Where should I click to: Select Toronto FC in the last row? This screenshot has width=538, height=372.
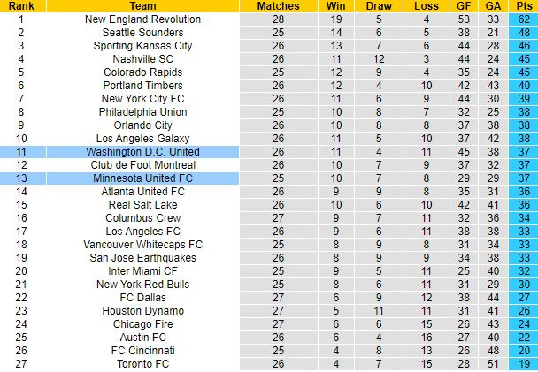(142, 364)
